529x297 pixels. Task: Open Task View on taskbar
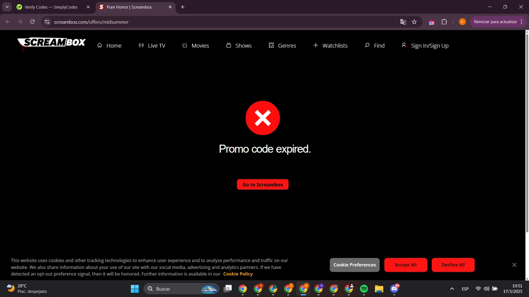click(x=228, y=289)
